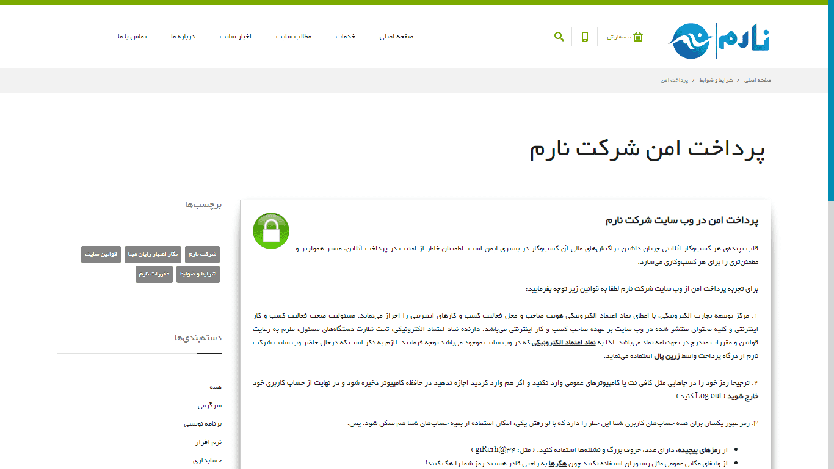This screenshot has width=834, height=469.
Task: Open the shopping cart icon next to سفارش
Action: click(x=638, y=37)
